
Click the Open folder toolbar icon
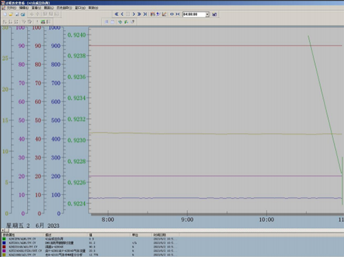point(10,14)
